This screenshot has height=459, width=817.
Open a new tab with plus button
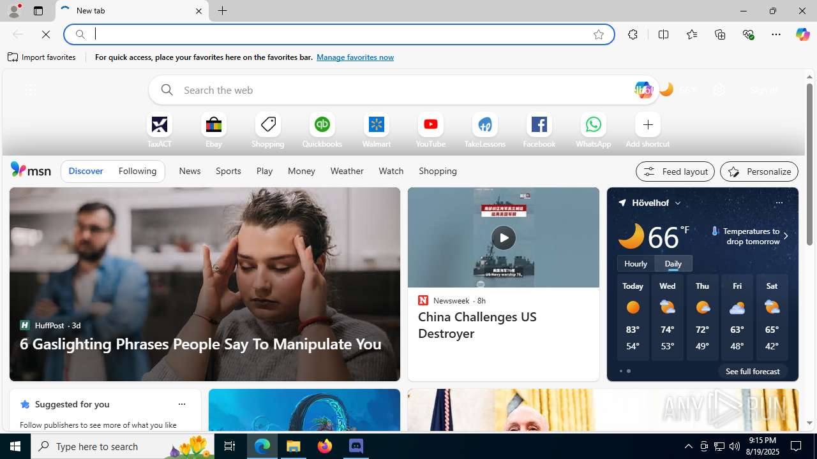point(222,11)
